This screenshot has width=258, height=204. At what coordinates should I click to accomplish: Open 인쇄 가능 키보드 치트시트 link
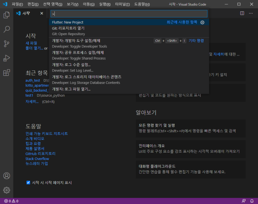[x=47, y=133]
